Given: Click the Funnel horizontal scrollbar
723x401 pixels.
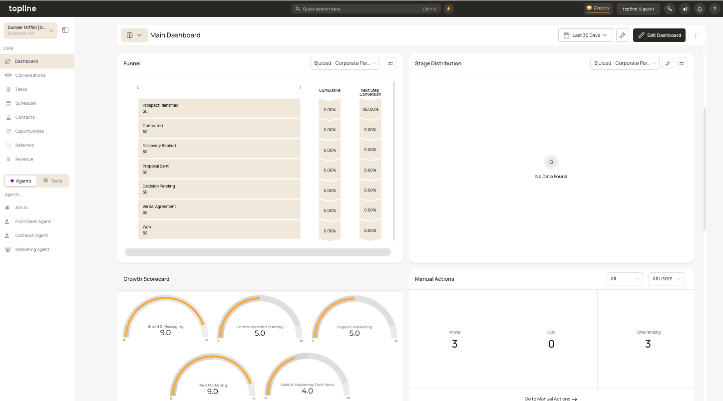Looking at the screenshot, I should (258, 252).
